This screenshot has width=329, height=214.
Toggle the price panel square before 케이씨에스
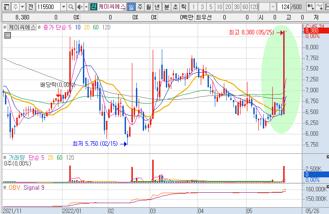[x=5, y=27]
